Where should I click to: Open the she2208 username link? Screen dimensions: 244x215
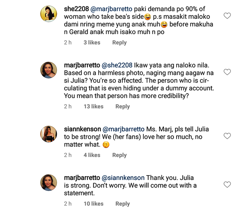(x=77, y=9)
